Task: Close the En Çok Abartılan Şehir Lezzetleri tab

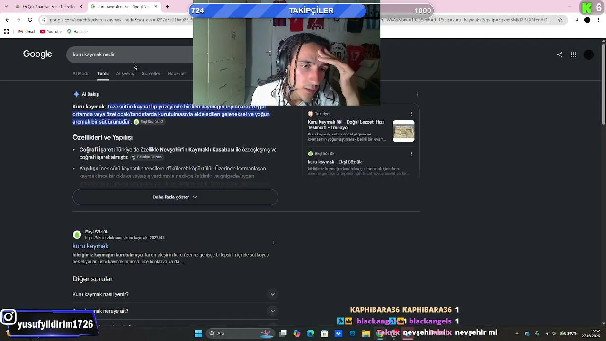Action: pyautogui.click(x=80, y=7)
